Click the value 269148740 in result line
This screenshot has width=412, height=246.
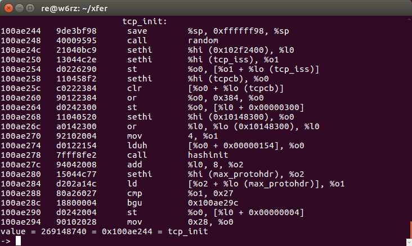(64, 231)
